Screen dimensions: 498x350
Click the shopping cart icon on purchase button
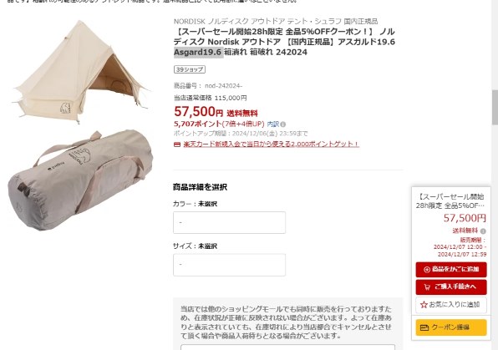pos(427,287)
